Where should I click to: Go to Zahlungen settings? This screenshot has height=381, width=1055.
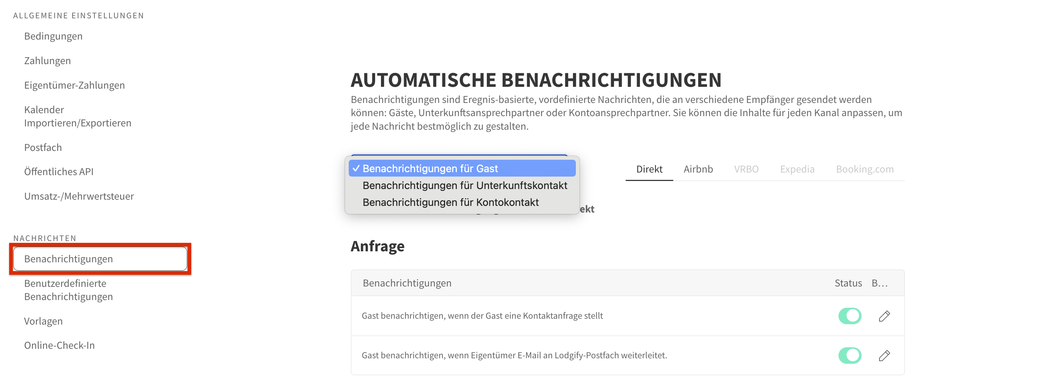48,60
